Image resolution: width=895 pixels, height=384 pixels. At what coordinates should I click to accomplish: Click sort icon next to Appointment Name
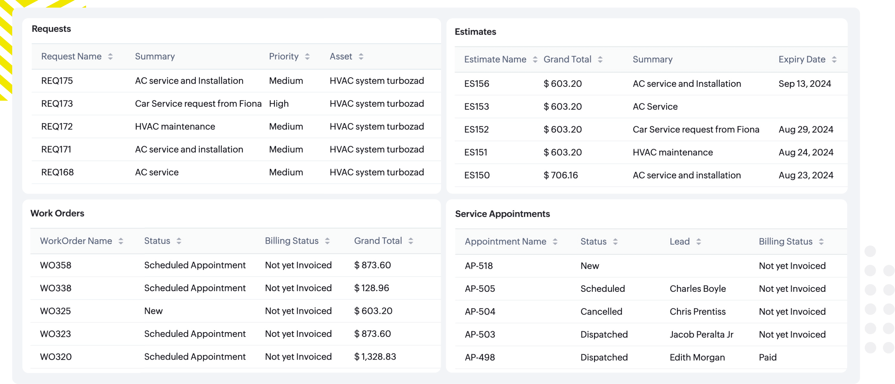555,242
